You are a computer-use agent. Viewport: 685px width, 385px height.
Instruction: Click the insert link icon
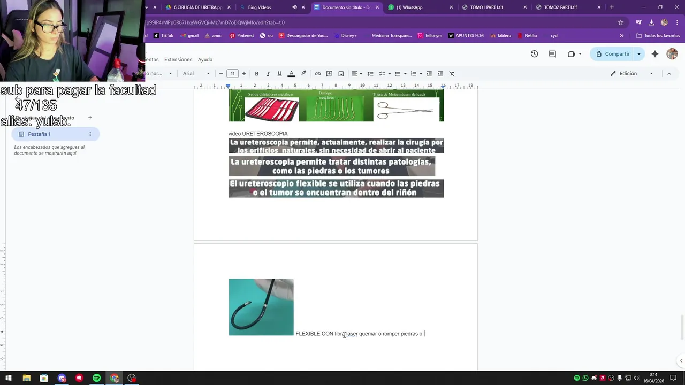(x=318, y=74)
